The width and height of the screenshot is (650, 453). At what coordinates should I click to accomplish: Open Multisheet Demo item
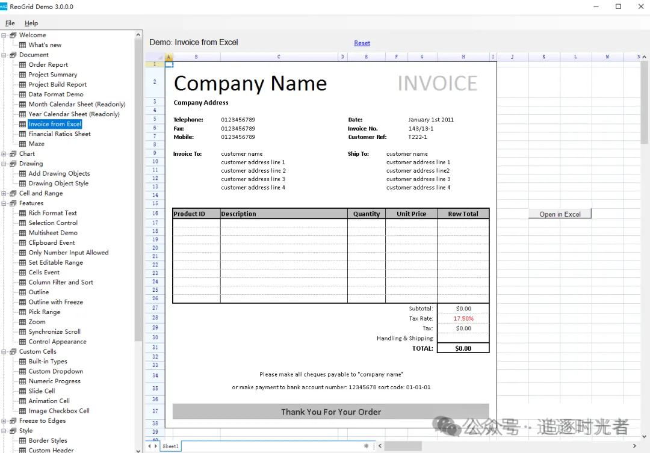(x=53, y=233)
